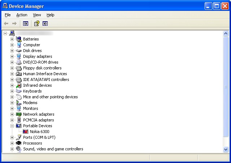Click the show/hide console tree toolbar icon
Screen dimensions: 231x163
(x=26, y=23)
